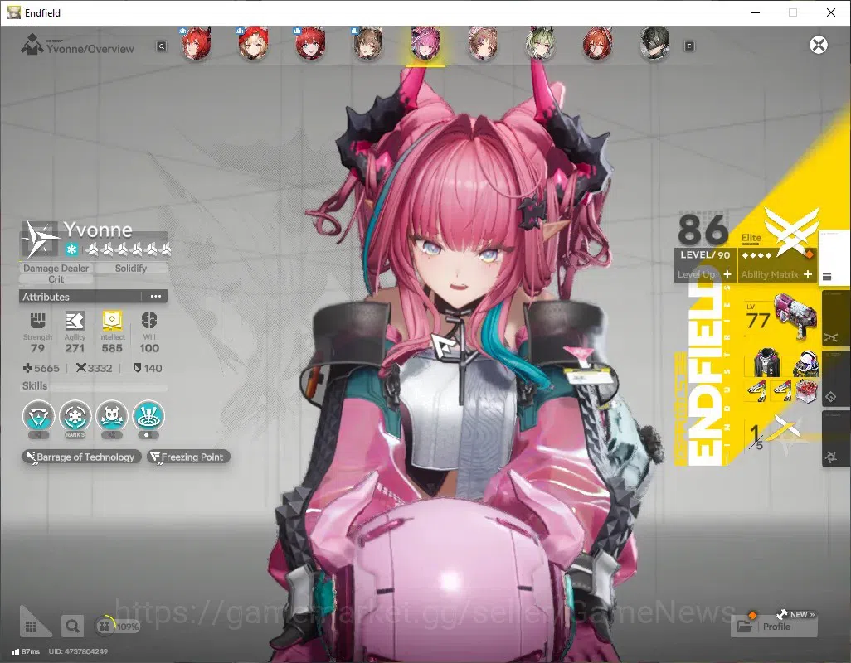Click the magnifier search icon at bottom left
This screenshot has height=663, width=851.
72,627
